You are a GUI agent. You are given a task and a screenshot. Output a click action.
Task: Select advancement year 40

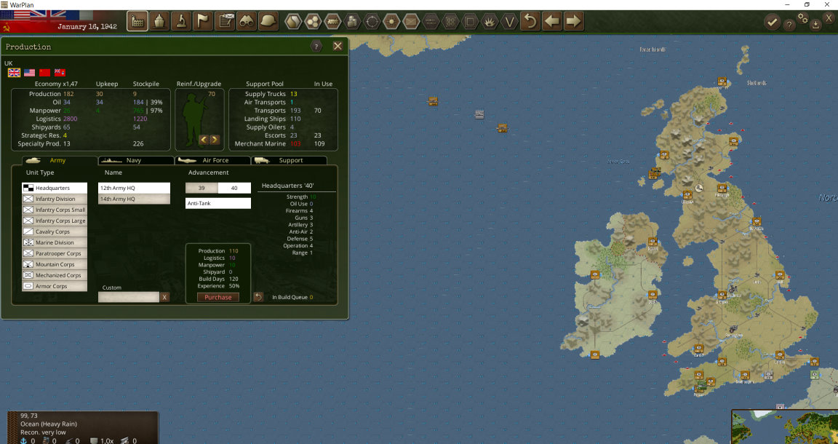[x=234, y=189]
